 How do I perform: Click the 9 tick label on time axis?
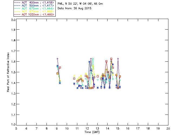57,128
